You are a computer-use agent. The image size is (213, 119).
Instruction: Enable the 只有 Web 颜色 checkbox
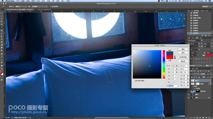[x=134, y=81]
